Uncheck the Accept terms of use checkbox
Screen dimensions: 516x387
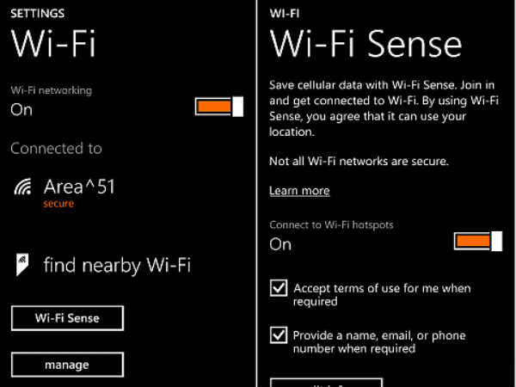(x=279, y=289)
